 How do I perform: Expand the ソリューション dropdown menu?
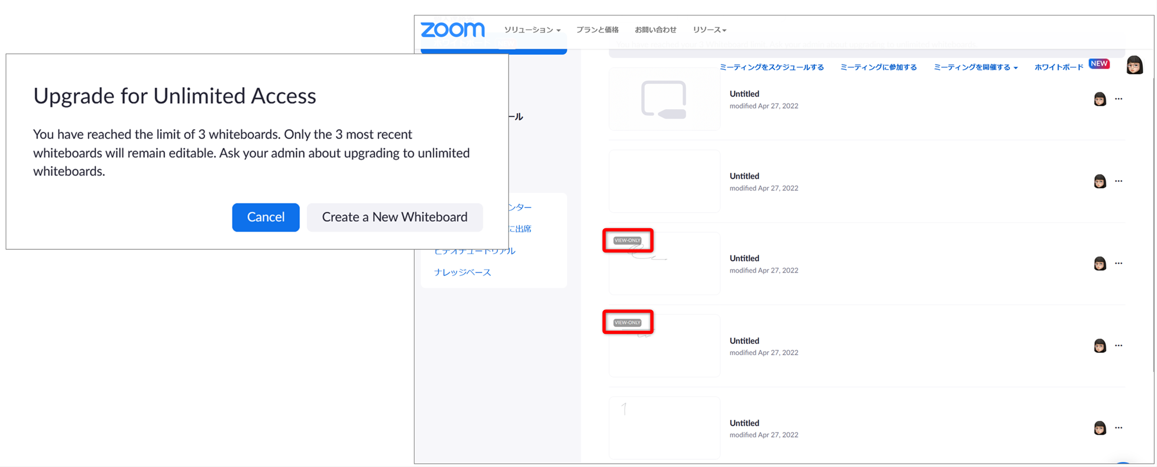[532, 30]
